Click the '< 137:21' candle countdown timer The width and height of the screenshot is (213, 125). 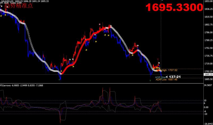(x=173, y=77)
